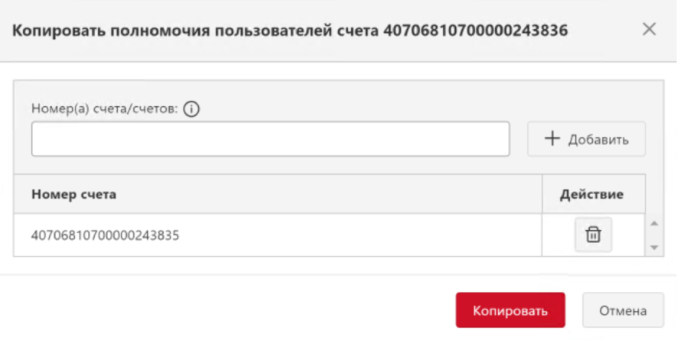Cancel with the Отмена button
The height and width of the screenshot is (343, 677).
click(623, 311)
